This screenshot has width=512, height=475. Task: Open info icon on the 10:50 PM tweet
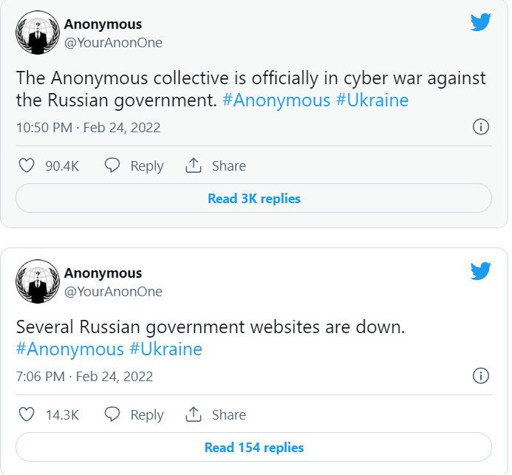click(480, 127)
